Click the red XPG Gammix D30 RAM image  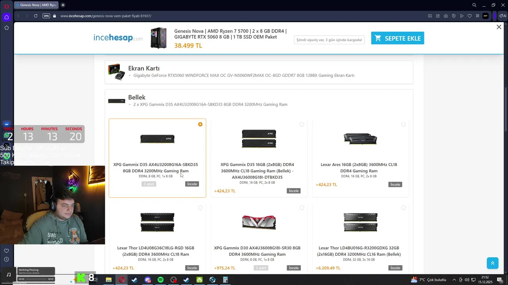[x=259, y=222]
